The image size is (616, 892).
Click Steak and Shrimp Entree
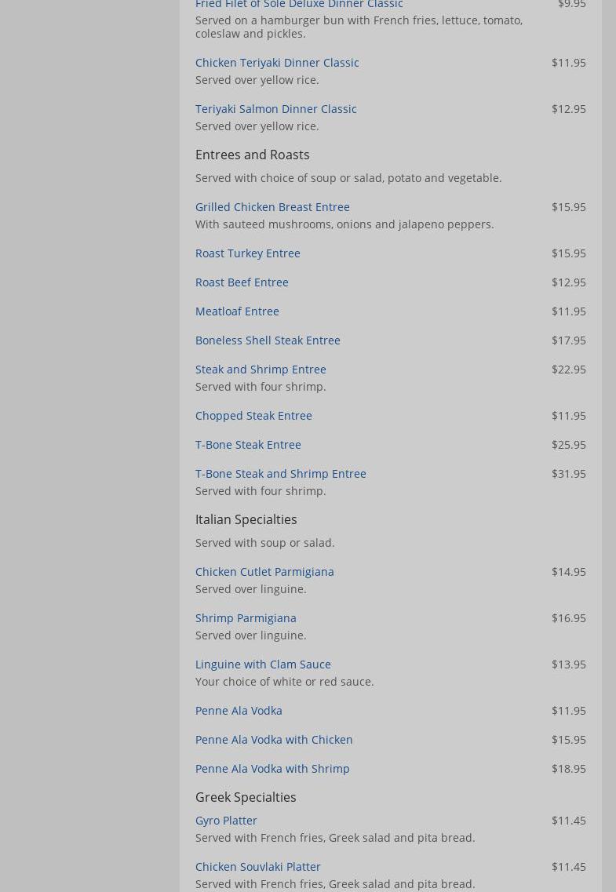(261, 370)
